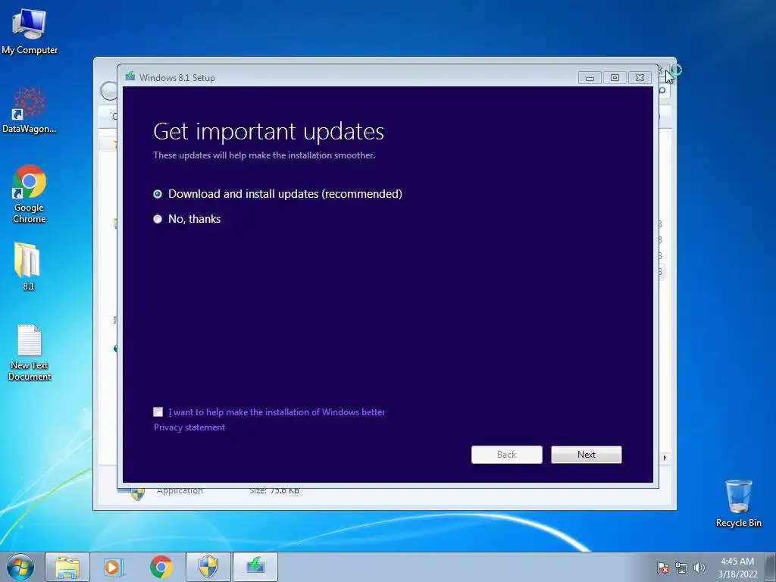Close the Windows 8.1 Setup window

pyautogui.click(x=640, y=78)
